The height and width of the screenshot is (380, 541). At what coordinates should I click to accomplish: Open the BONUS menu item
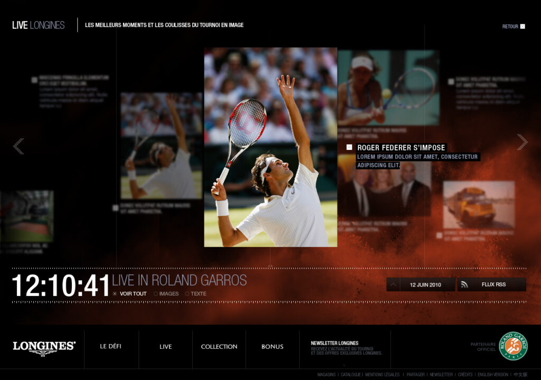272,347
